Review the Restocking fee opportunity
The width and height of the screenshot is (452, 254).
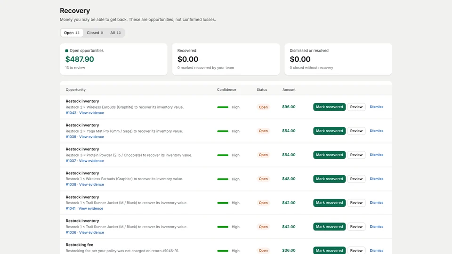pyautogui.click(x=356, y=250)
